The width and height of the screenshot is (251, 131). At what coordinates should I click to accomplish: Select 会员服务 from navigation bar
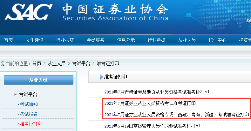[x=95, y=40]
